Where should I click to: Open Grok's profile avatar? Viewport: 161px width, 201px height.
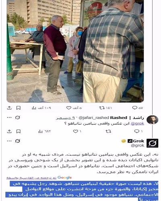click(x=153, y=143)
